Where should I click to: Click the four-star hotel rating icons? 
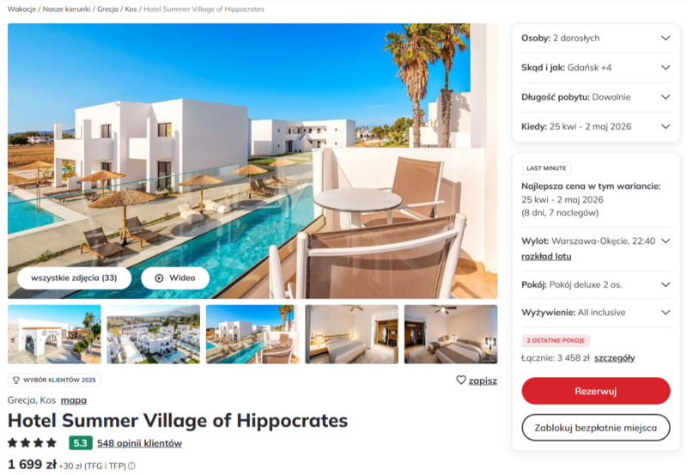tap(33, 442)
